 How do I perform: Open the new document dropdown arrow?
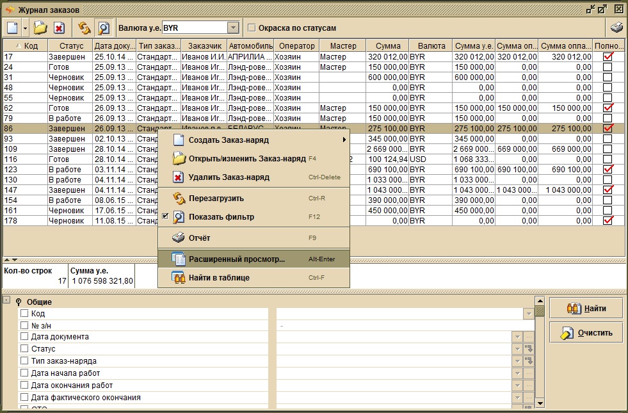coord(25,28)
